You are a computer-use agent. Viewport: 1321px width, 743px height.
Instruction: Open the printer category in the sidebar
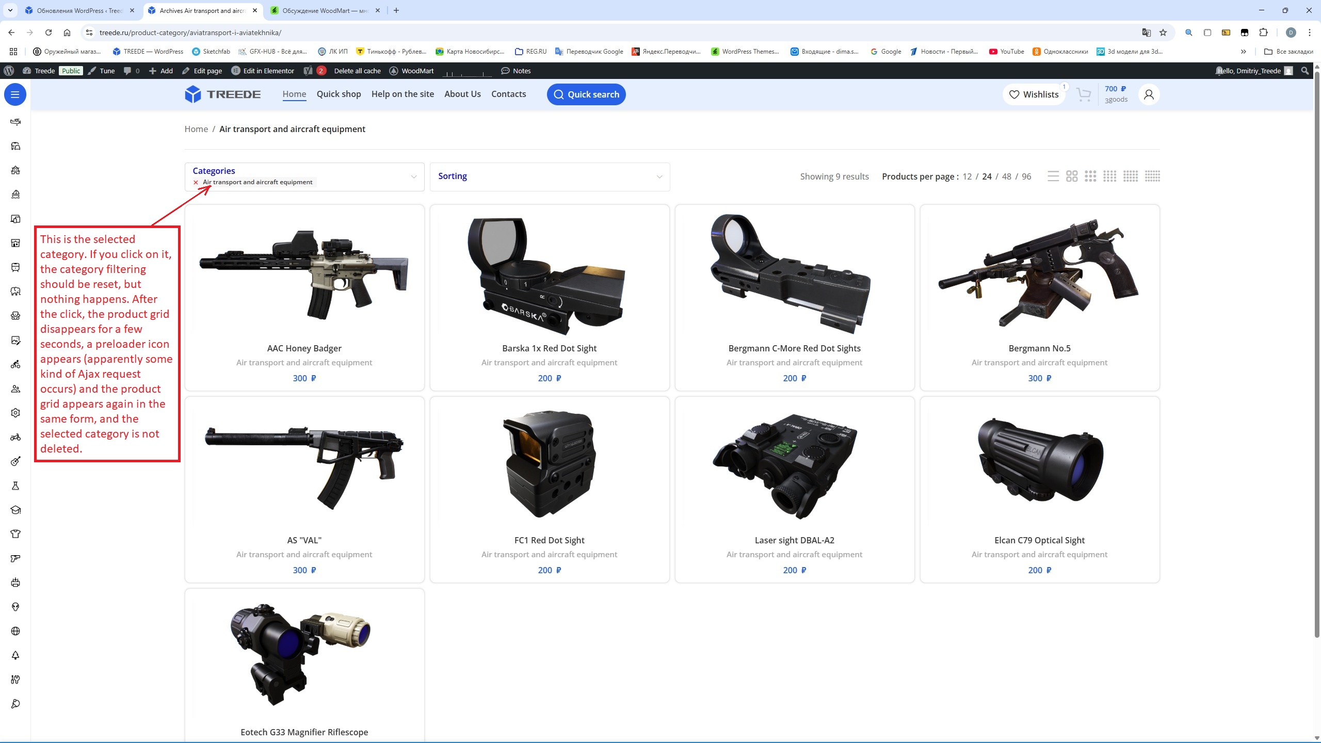click(x=15, y=583)
